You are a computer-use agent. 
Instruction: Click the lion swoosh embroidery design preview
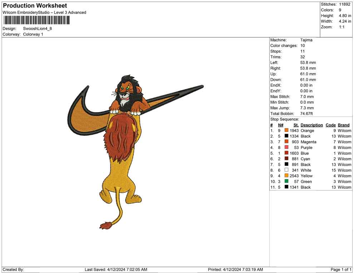(x=136, y=152)
